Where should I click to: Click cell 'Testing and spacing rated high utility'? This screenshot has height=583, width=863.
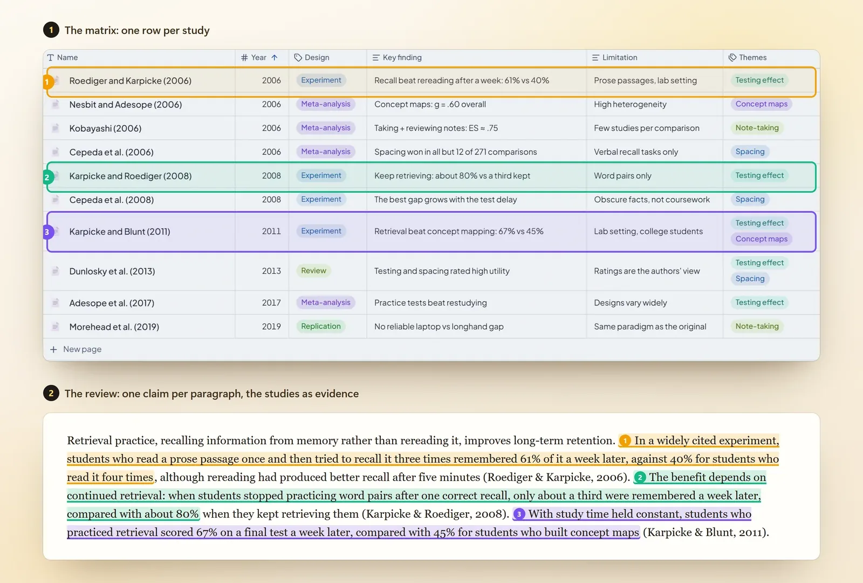442,271
